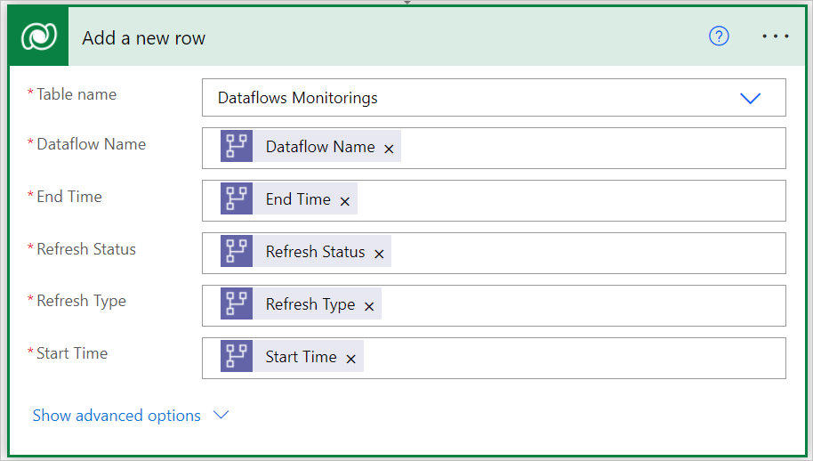The image size is (813, 461).
Task: Remove the Start Time dynamic token
Action: tap(351, 359)
